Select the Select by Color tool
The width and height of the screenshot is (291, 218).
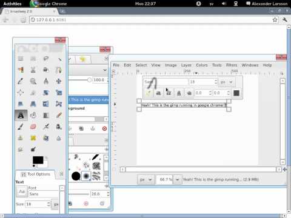pos(21,70)
